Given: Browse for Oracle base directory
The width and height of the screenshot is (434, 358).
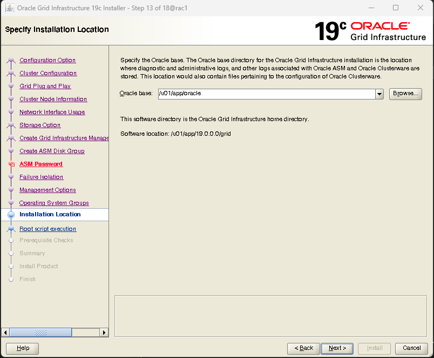Looking at the screenshot, I should coord(405,94).
